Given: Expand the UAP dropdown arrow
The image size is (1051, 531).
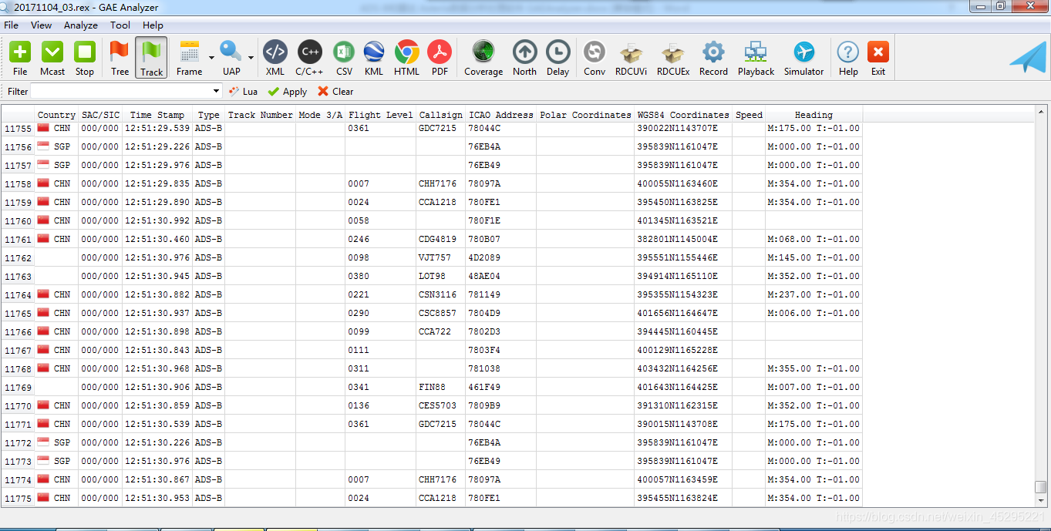Looking at the screenshot, I should pyautogui.click(x=251, y=58).
